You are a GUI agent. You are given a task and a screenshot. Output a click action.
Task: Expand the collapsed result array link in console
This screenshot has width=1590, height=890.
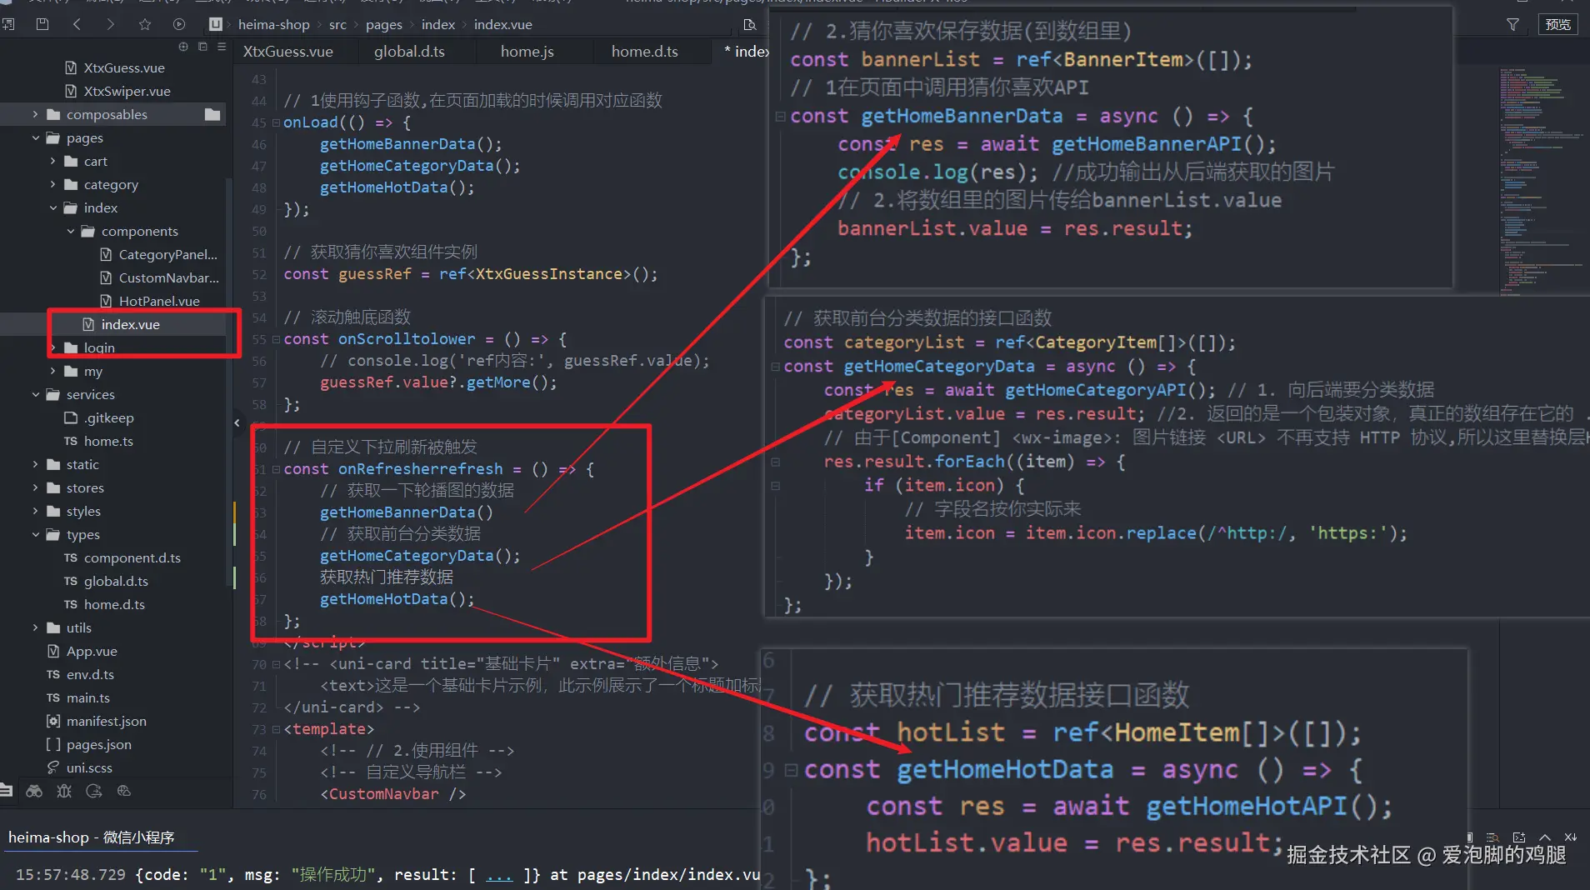point(499,875)
